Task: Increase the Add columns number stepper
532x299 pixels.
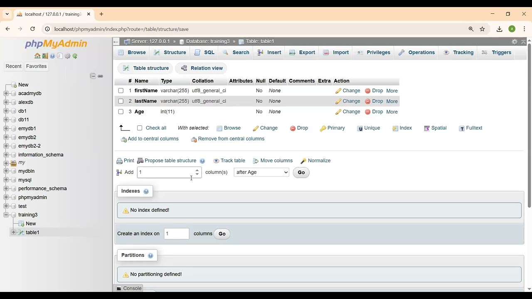Action: [x=197, y=170]
